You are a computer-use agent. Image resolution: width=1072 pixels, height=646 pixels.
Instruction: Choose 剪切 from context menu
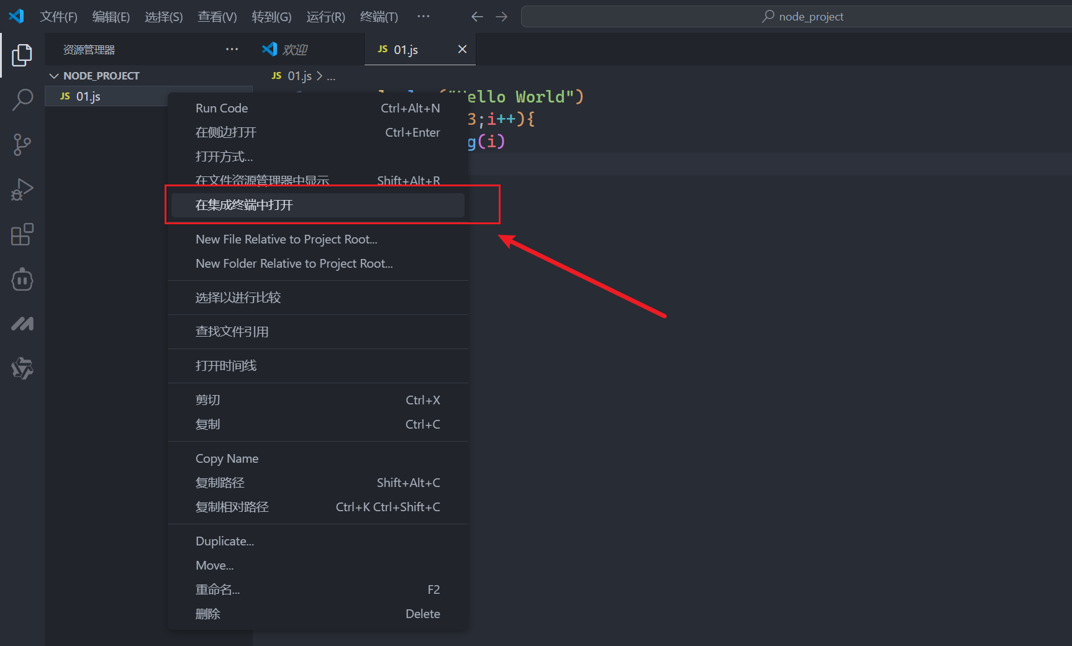(317, 400)
